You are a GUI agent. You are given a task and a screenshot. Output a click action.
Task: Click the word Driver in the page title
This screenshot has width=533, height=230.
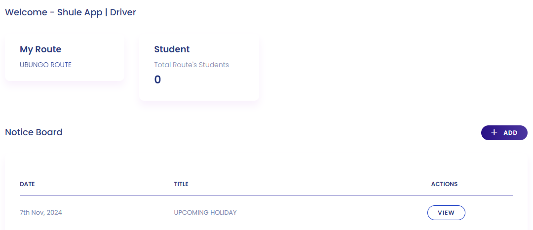[x=123, y=12]
